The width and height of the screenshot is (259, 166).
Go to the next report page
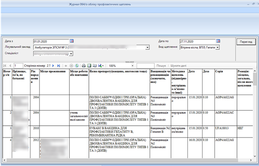coord(53,66)
